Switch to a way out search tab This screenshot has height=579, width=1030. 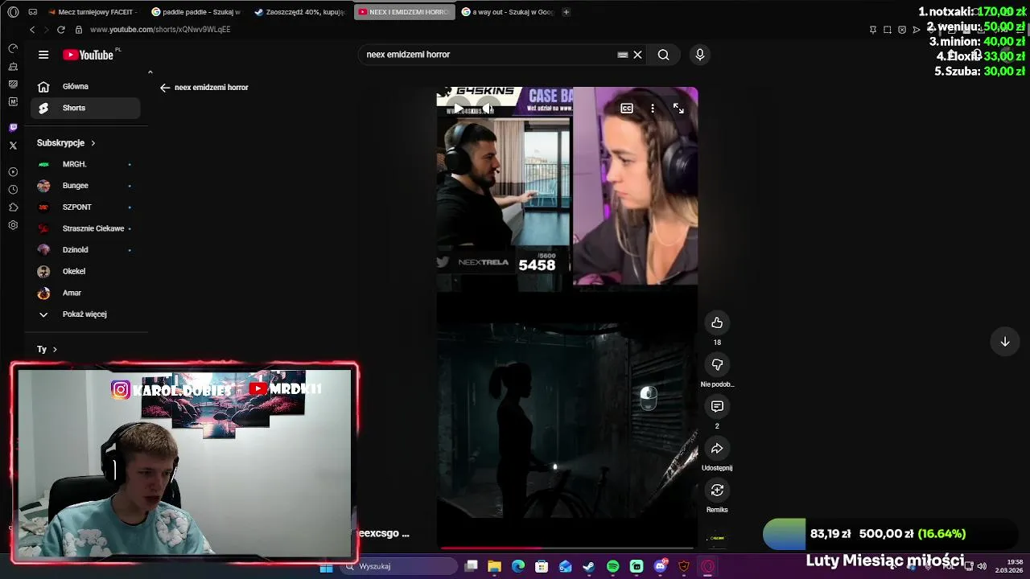coord(507,12)
